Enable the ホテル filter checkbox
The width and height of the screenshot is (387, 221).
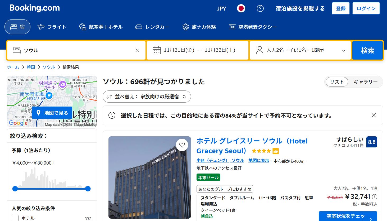pyautogui.click(x=15, y=217)
